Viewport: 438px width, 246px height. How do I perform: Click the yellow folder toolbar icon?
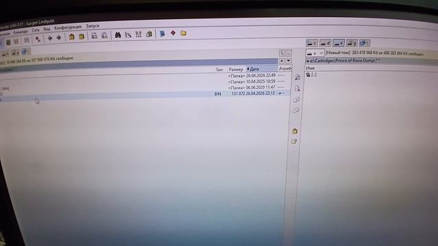183,33
